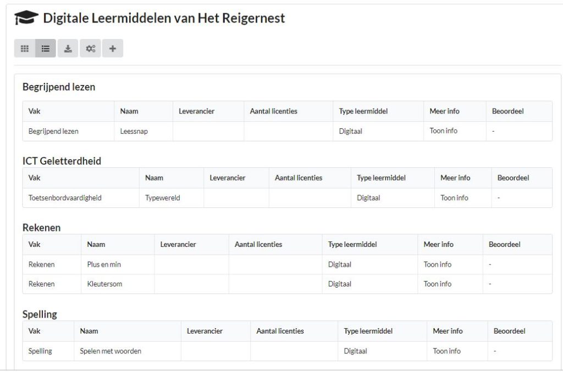Select the Leessnap name cell
This screenshot has width=563, height=372.
coord(143,131)
